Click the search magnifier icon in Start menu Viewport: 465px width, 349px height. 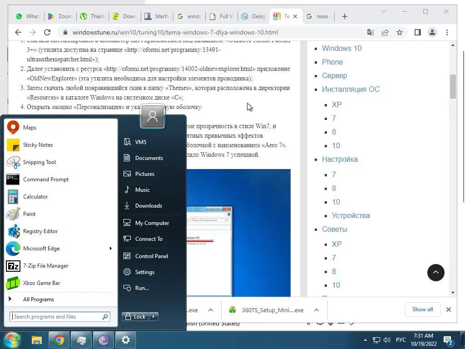(x=105, y=317)
